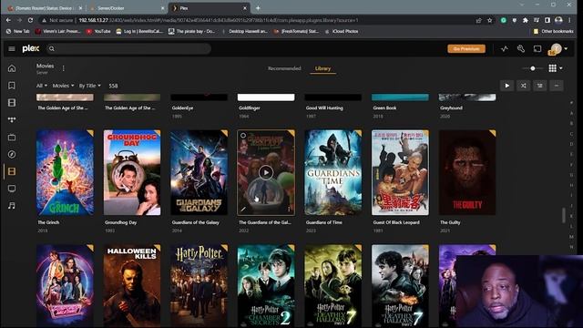Open the Halloween Kills poster
583x328 pixels.
click(132, 285)
